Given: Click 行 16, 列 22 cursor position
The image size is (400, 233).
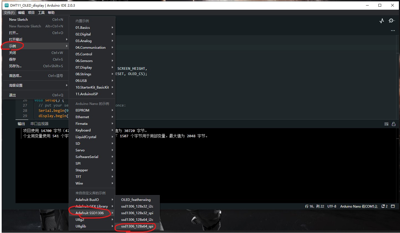Looking at the screenshot, I should point(314,206).
